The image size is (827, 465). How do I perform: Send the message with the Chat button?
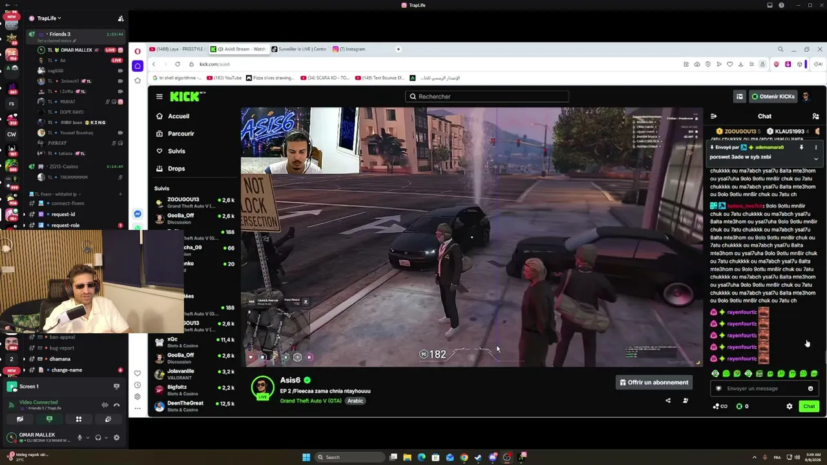click(809, 406)
